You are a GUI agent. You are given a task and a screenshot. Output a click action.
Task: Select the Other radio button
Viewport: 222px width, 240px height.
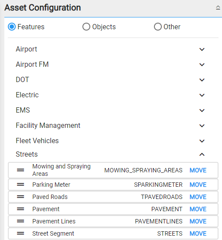[158, 27]
